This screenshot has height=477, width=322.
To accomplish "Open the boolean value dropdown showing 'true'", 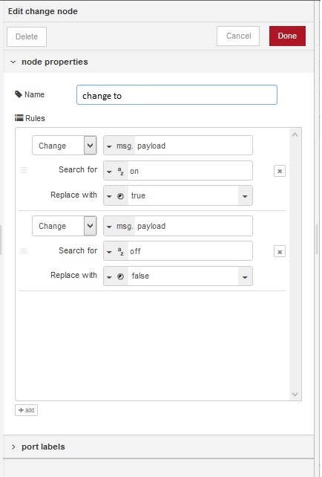I will (245, 196).
